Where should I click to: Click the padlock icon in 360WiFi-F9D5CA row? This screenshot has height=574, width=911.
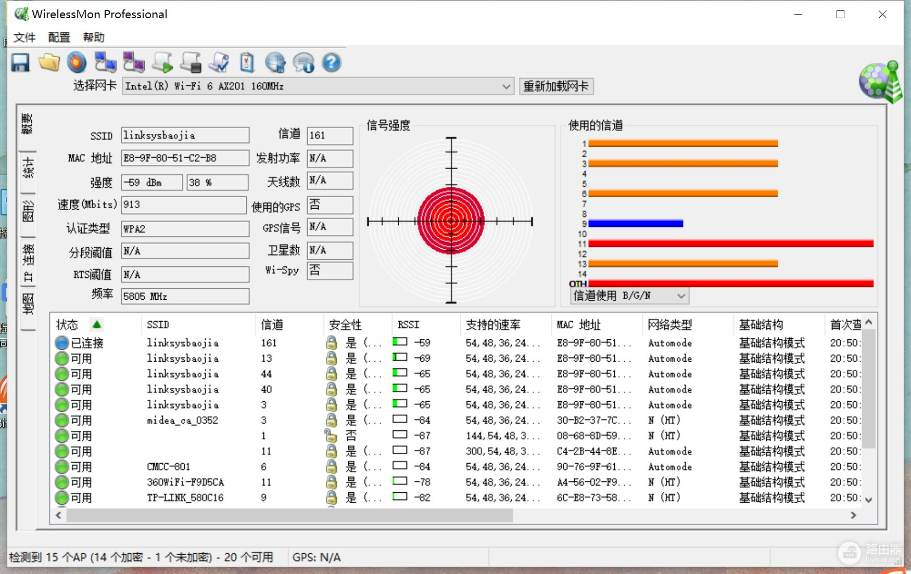[331, 482]
